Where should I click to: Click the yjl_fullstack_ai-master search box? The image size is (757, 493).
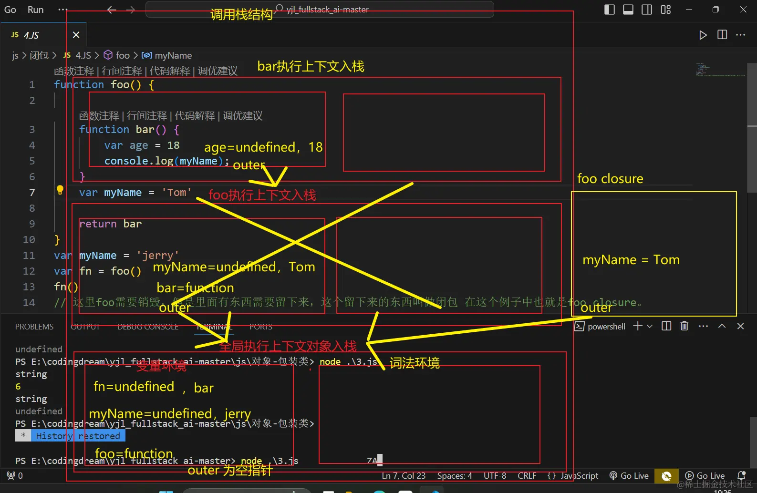tap(320, 9)
